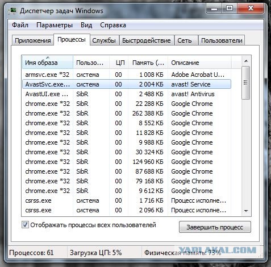The image size is (271, 267).
Task: Select chrome.exe row using 9 612 КБ
Action: tap(127, 191)
